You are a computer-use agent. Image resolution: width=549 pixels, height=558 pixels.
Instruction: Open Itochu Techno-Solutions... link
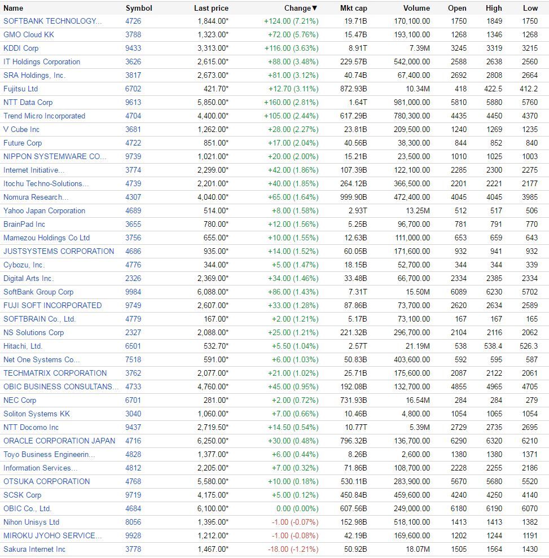point(46,183)
